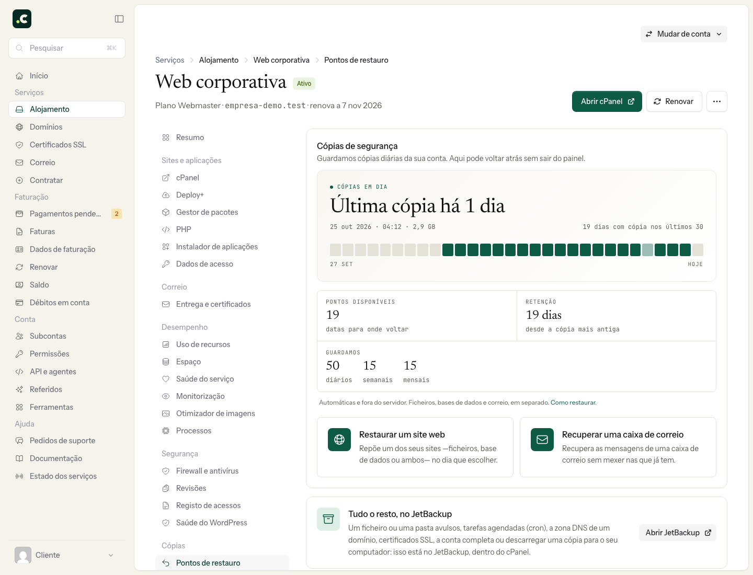Image resolution: width=753 pixels, height=575 pixels.
Task: Click the Web corporativa breadcrumb
Action: point(281,60)
